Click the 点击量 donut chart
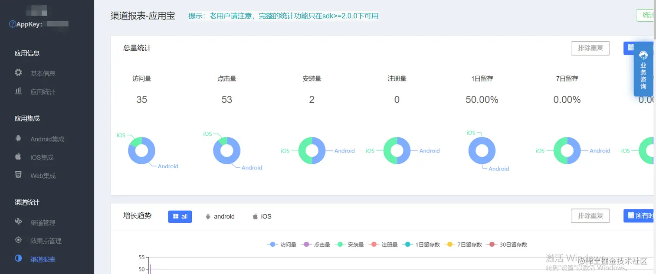656x274 pixels. 226,150
